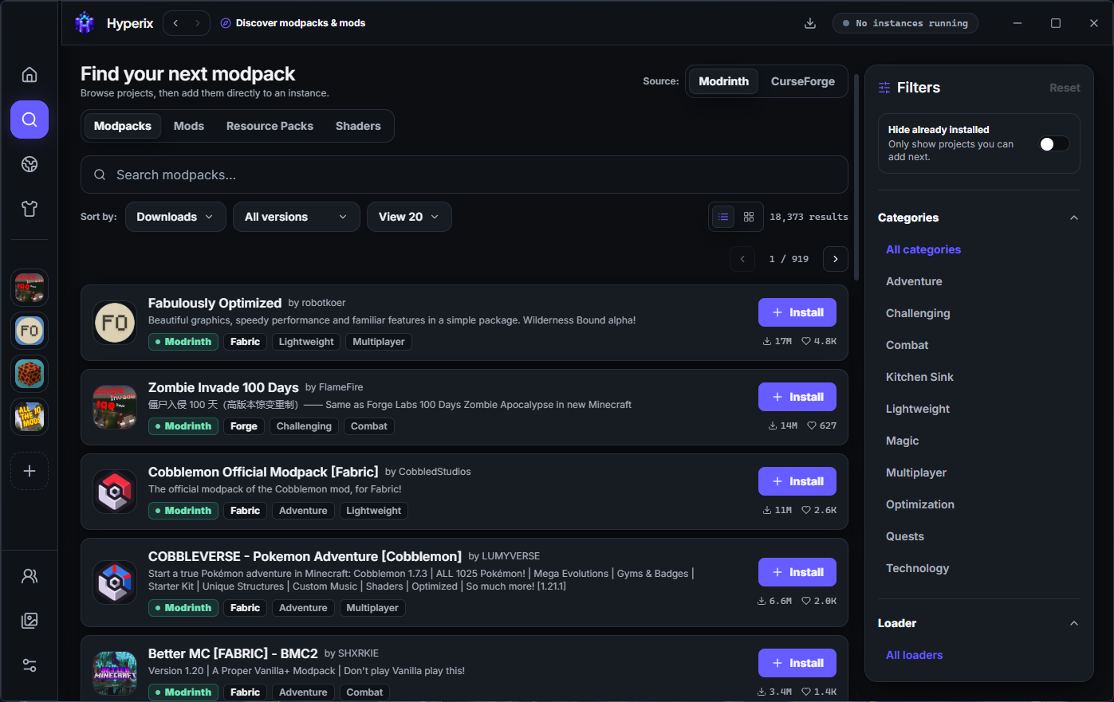Open the Home page in sidebar
This screenshot has height=702, width=1114.
tap(30, 75)
